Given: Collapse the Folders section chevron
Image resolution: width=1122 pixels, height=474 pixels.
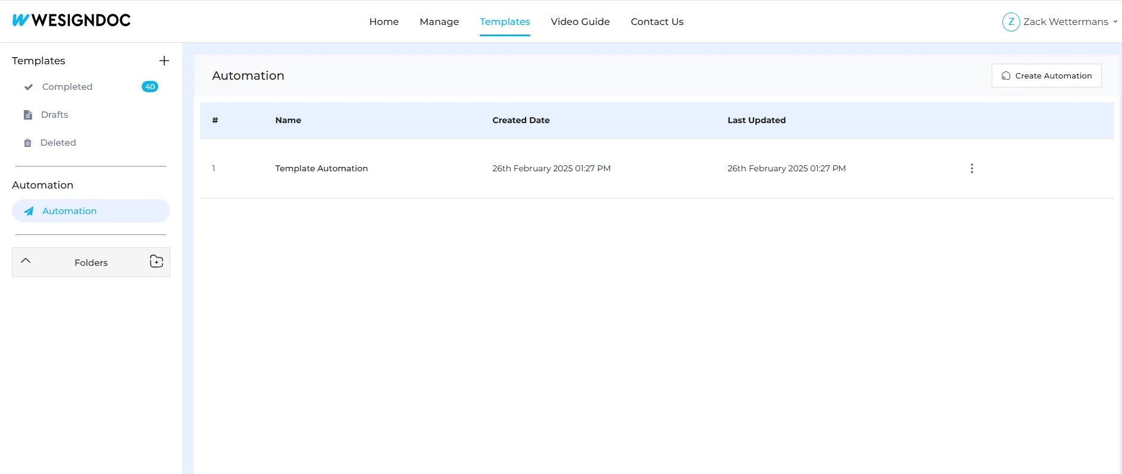Looking at the screenshot, I should [x=26, y=261].
